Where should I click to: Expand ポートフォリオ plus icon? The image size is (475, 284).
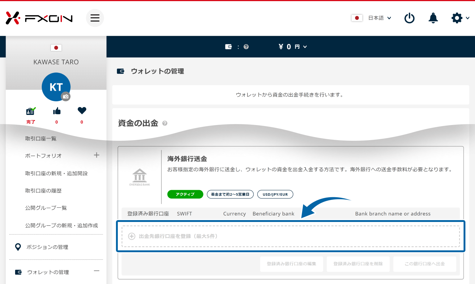click(x=96, y=155)
